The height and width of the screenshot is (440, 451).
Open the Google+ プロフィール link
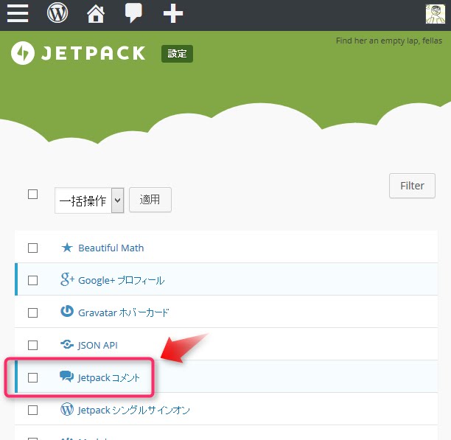coord(121,280)
